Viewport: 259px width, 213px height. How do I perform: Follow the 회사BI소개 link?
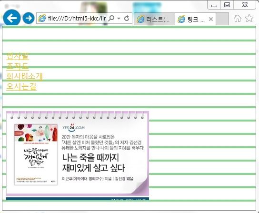24,76
